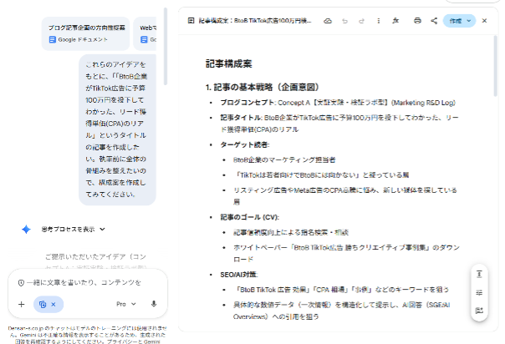Image resolution: width=505 pixels, height=344 pixels.
Task: Click response text ご提示いただいたアイデア
Action: pos(95,256)
